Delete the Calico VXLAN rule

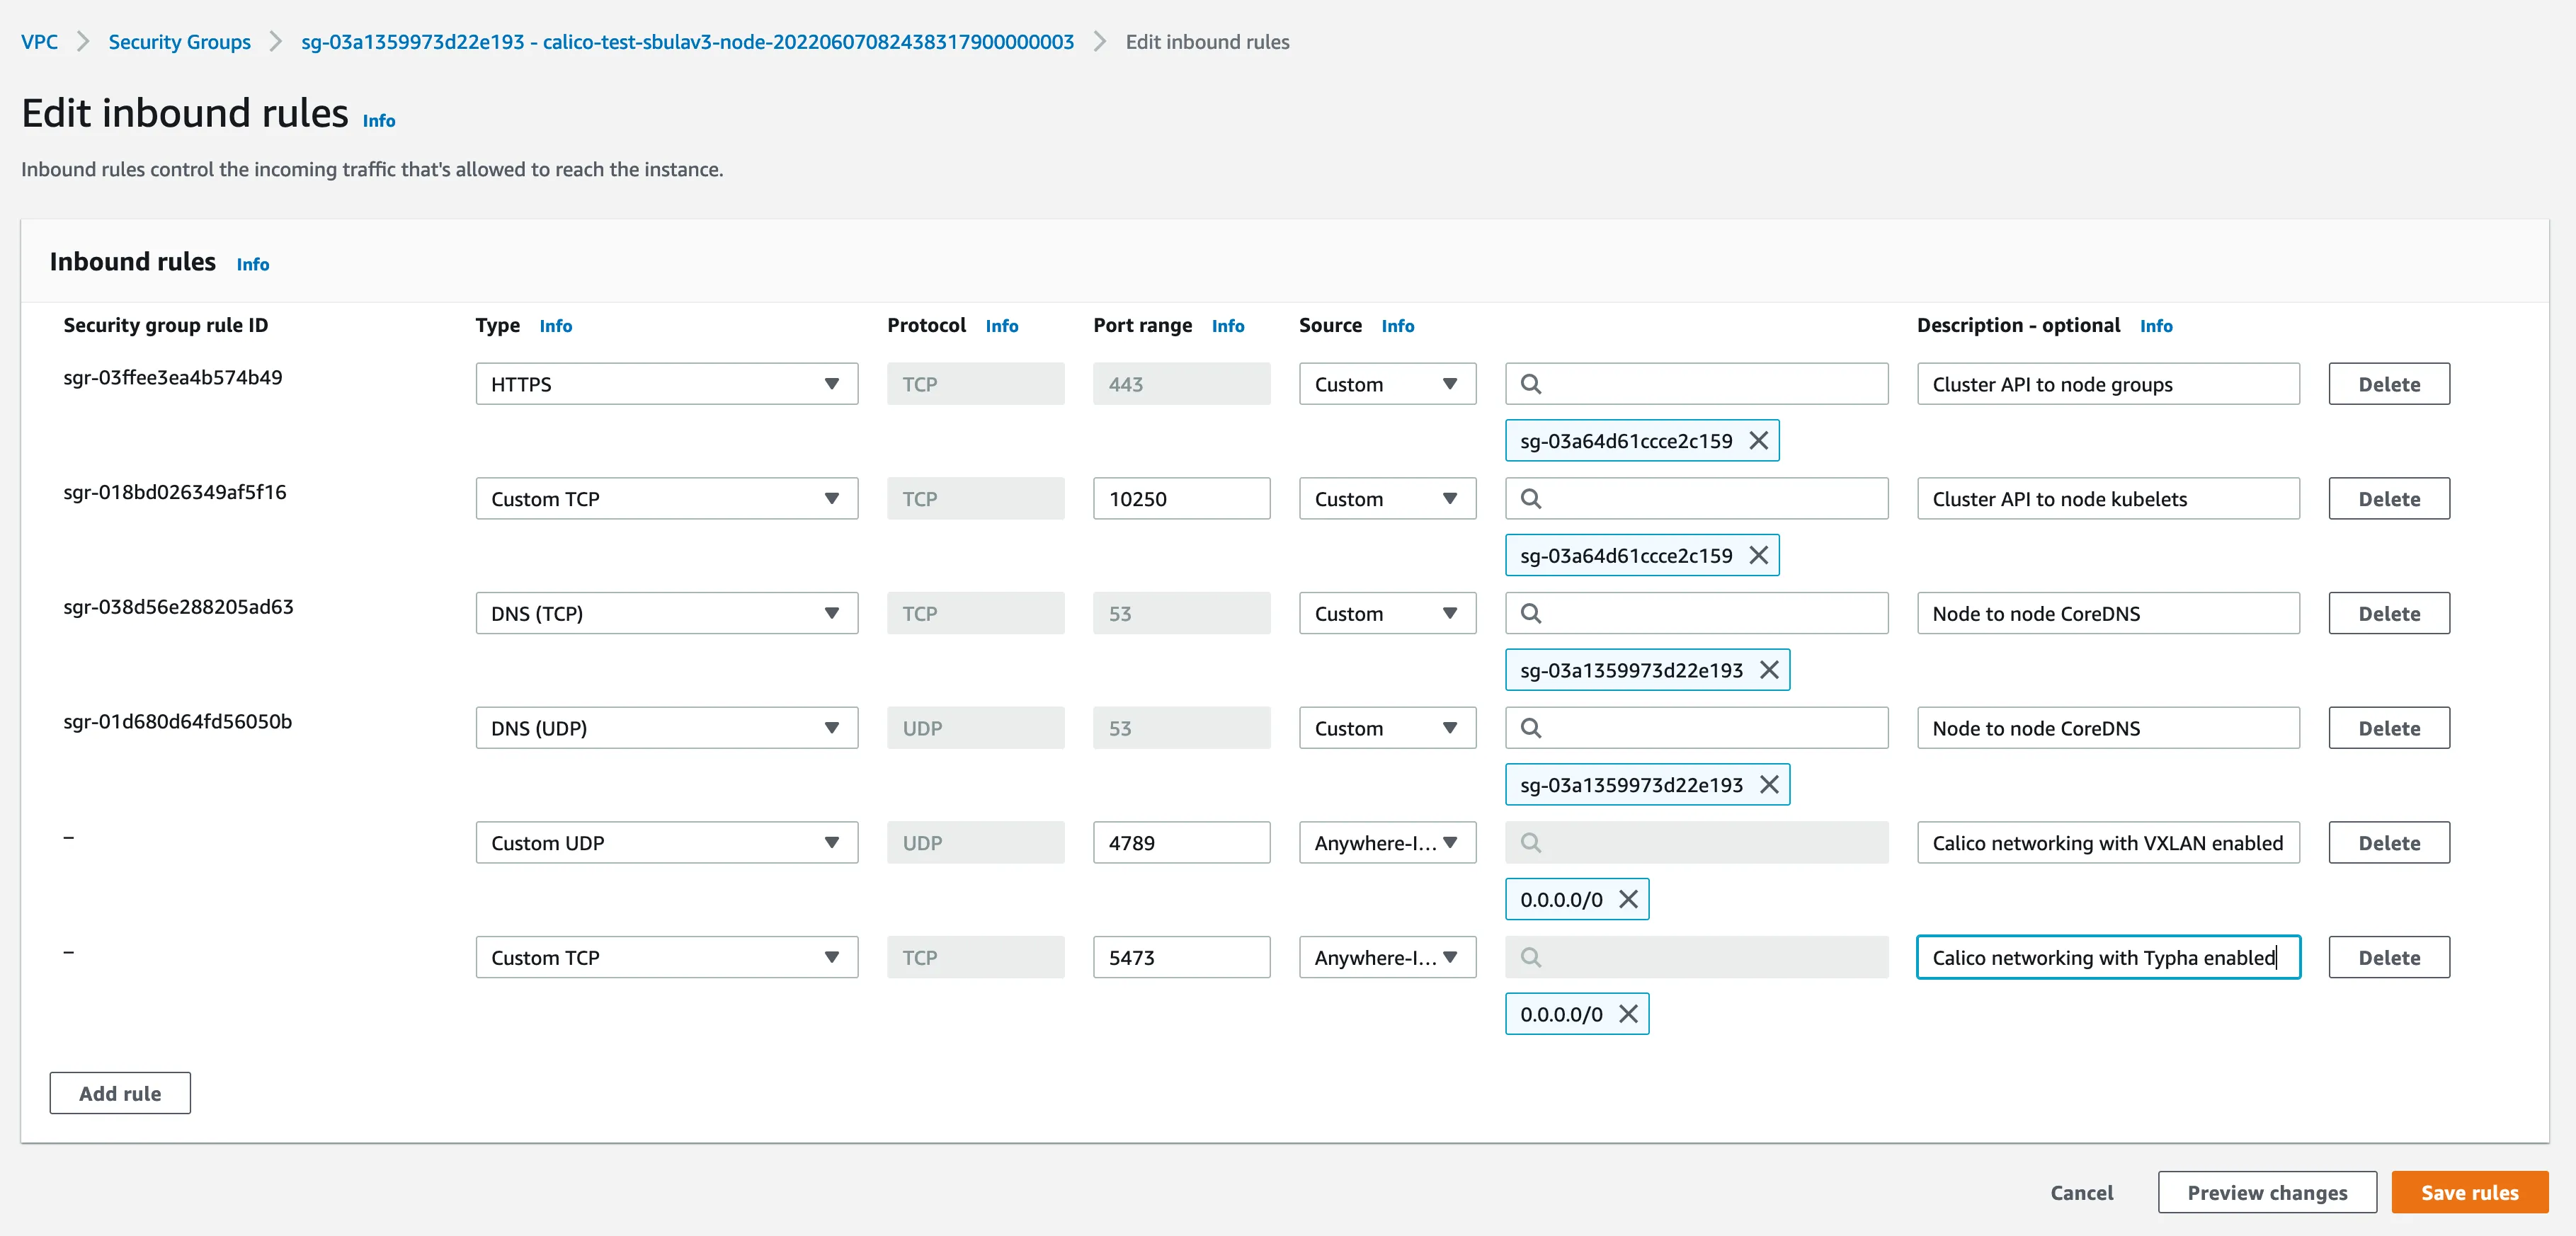click(x=2388, y=842)
